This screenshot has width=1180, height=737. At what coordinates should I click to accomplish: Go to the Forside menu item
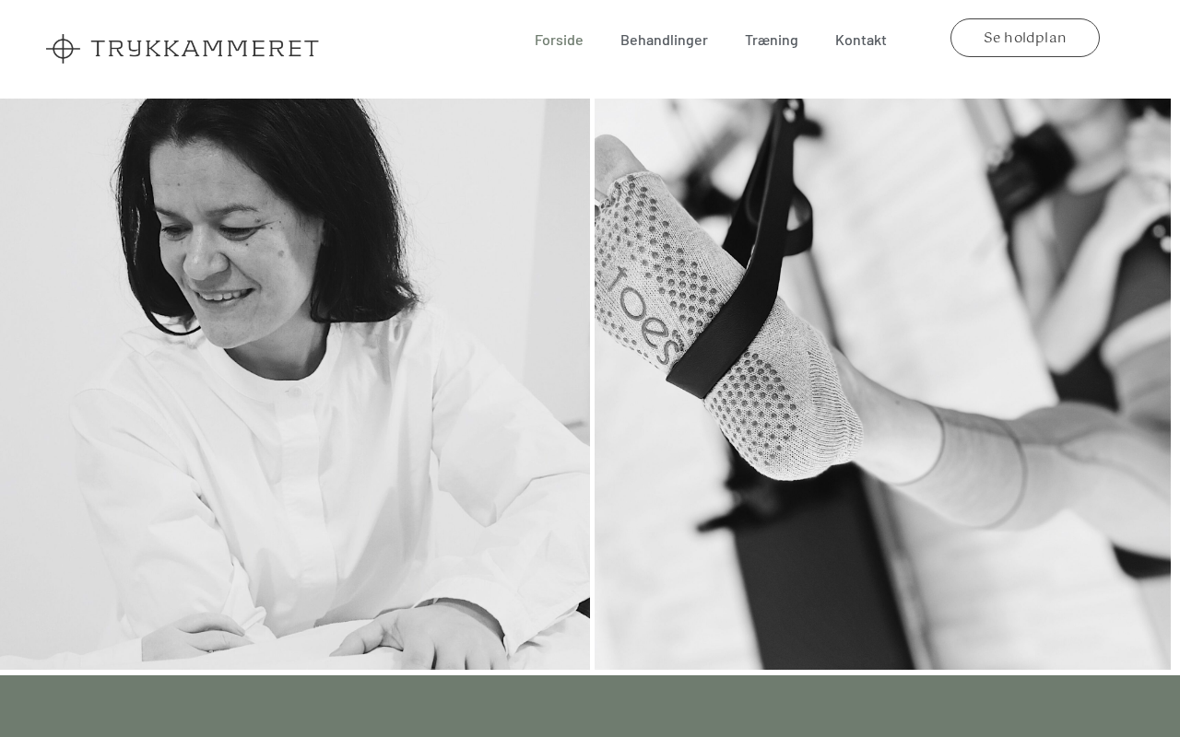coord(559,40)
